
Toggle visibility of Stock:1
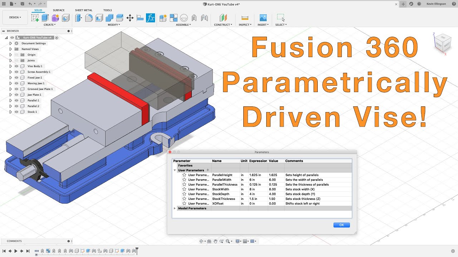pos(16,112)
